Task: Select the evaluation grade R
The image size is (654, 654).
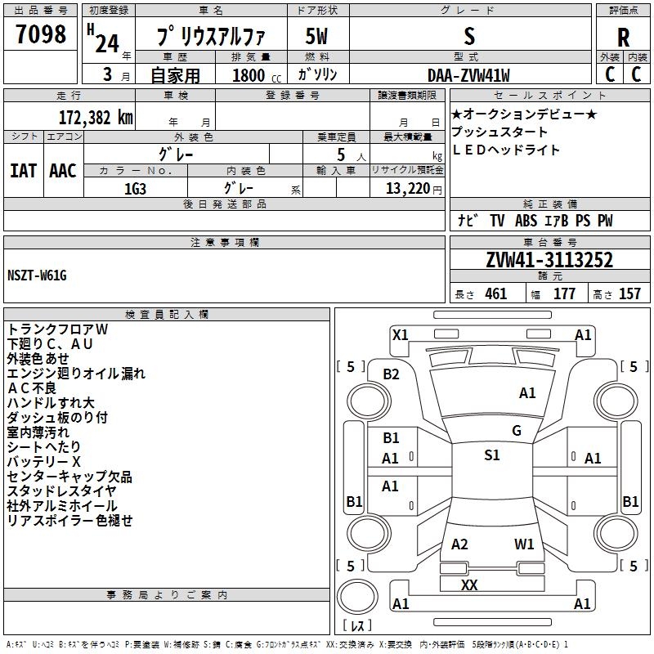Action: [x=623, y=38]
